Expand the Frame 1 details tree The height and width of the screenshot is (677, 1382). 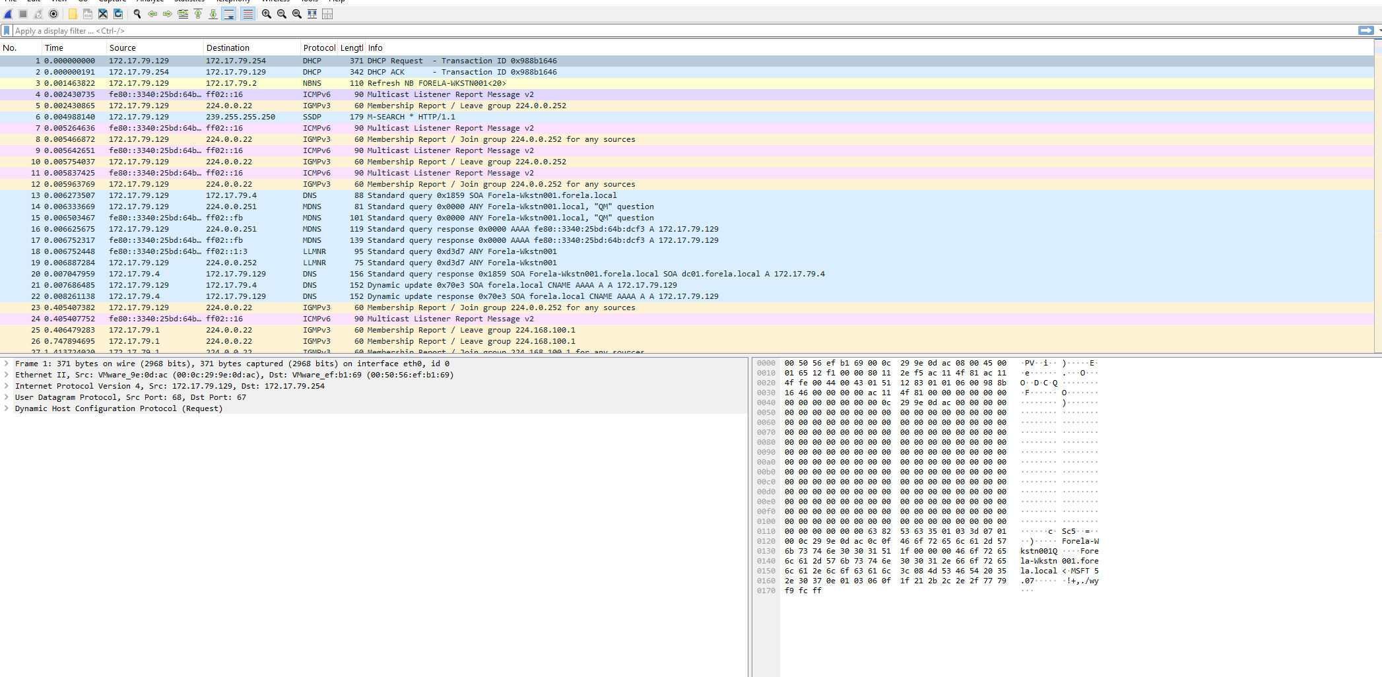(7, 364)
